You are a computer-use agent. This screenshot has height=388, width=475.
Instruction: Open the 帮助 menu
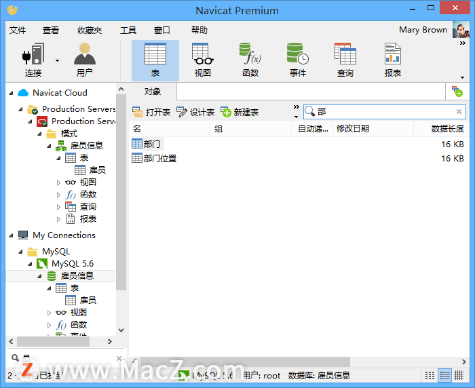click(199, 30)
